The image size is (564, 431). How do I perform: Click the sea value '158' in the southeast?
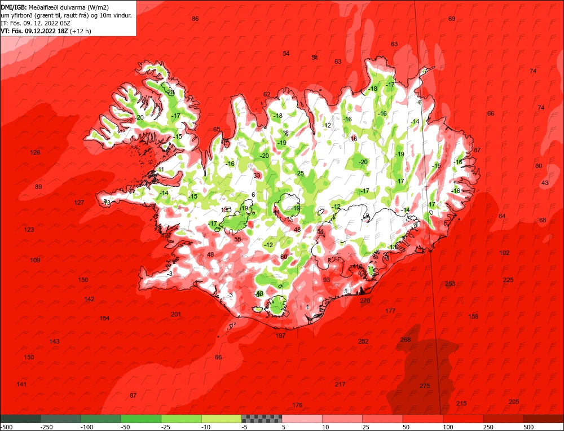(473, 316)
